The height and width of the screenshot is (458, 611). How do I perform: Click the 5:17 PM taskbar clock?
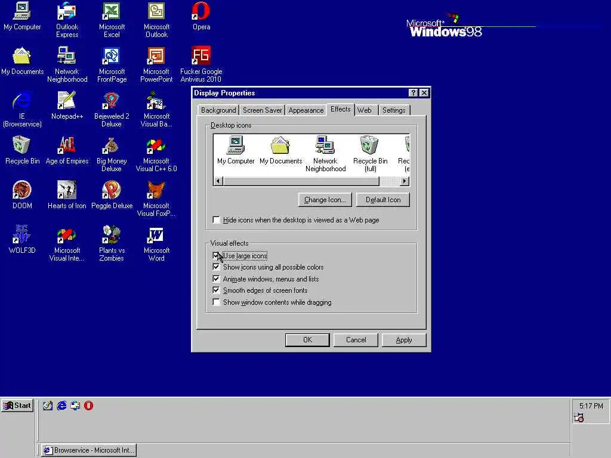pos(591,406)
